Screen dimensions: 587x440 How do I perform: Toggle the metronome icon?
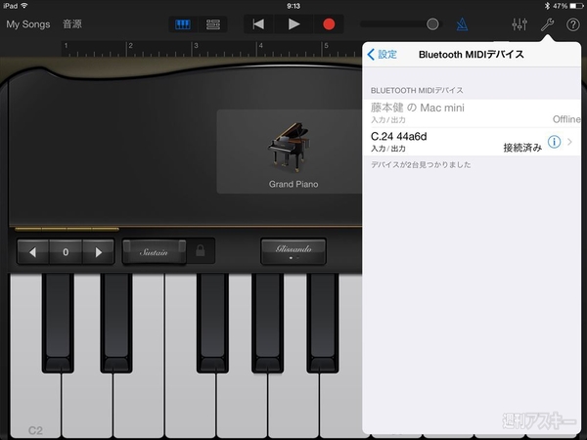click(462, 24)
